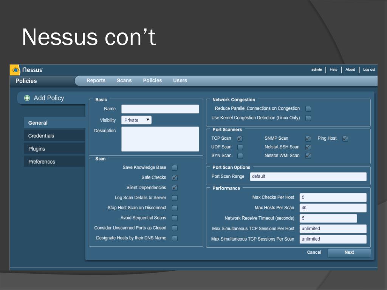387x290 pixels.
Task: Enable Use Kernel Congestion Detection checkbox
Action: click(308, 118)
